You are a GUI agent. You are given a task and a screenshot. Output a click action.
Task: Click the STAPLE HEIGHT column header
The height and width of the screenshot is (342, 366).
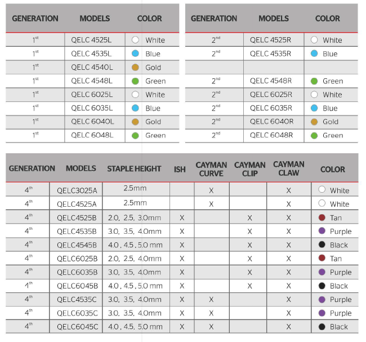tap(134, 168)
